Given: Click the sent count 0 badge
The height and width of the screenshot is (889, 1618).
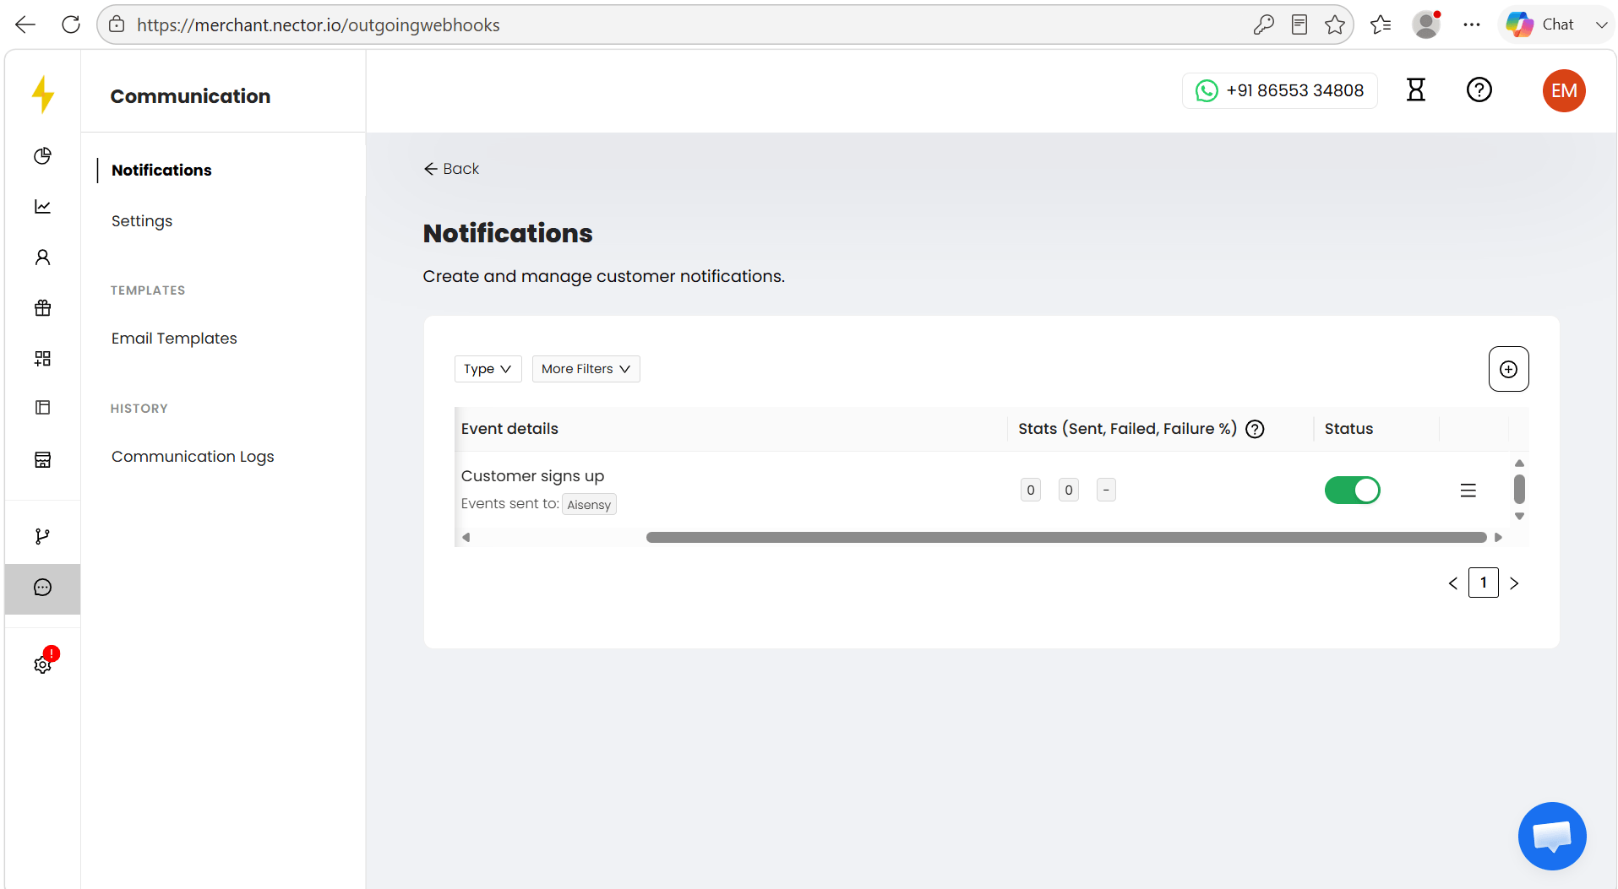Looking at the screenshot, I should point(1030,490).
